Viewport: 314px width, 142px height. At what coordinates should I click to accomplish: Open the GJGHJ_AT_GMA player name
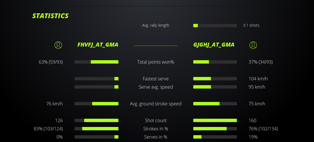(214, 45)
